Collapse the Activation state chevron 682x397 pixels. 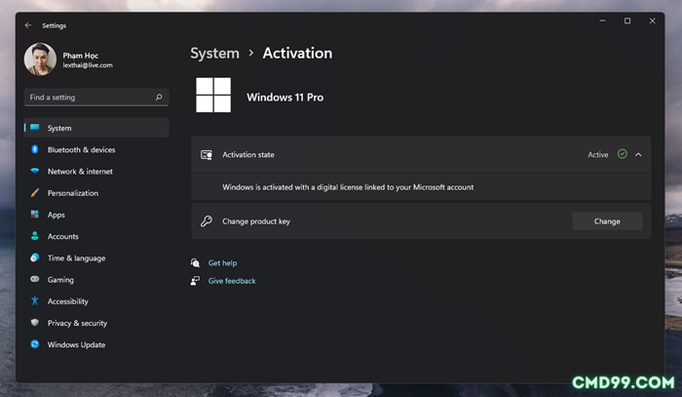click(x=638, y=154)
